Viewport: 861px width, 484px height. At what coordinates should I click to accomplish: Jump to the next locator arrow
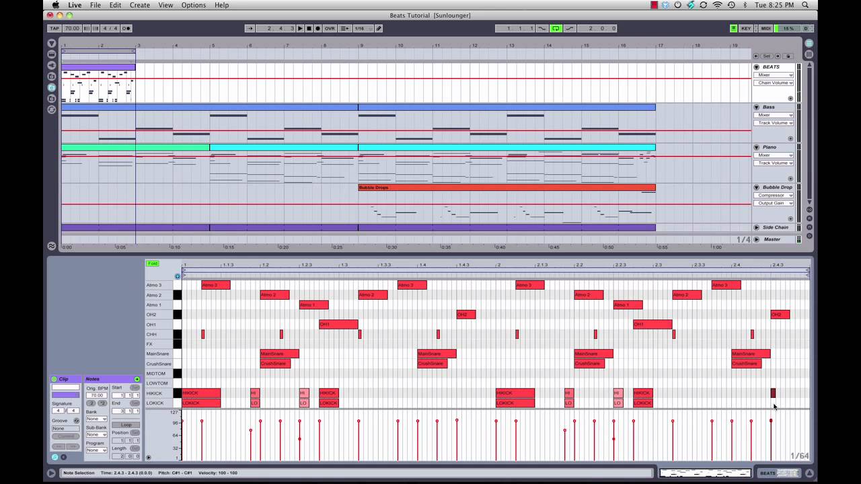pos(778,56)
